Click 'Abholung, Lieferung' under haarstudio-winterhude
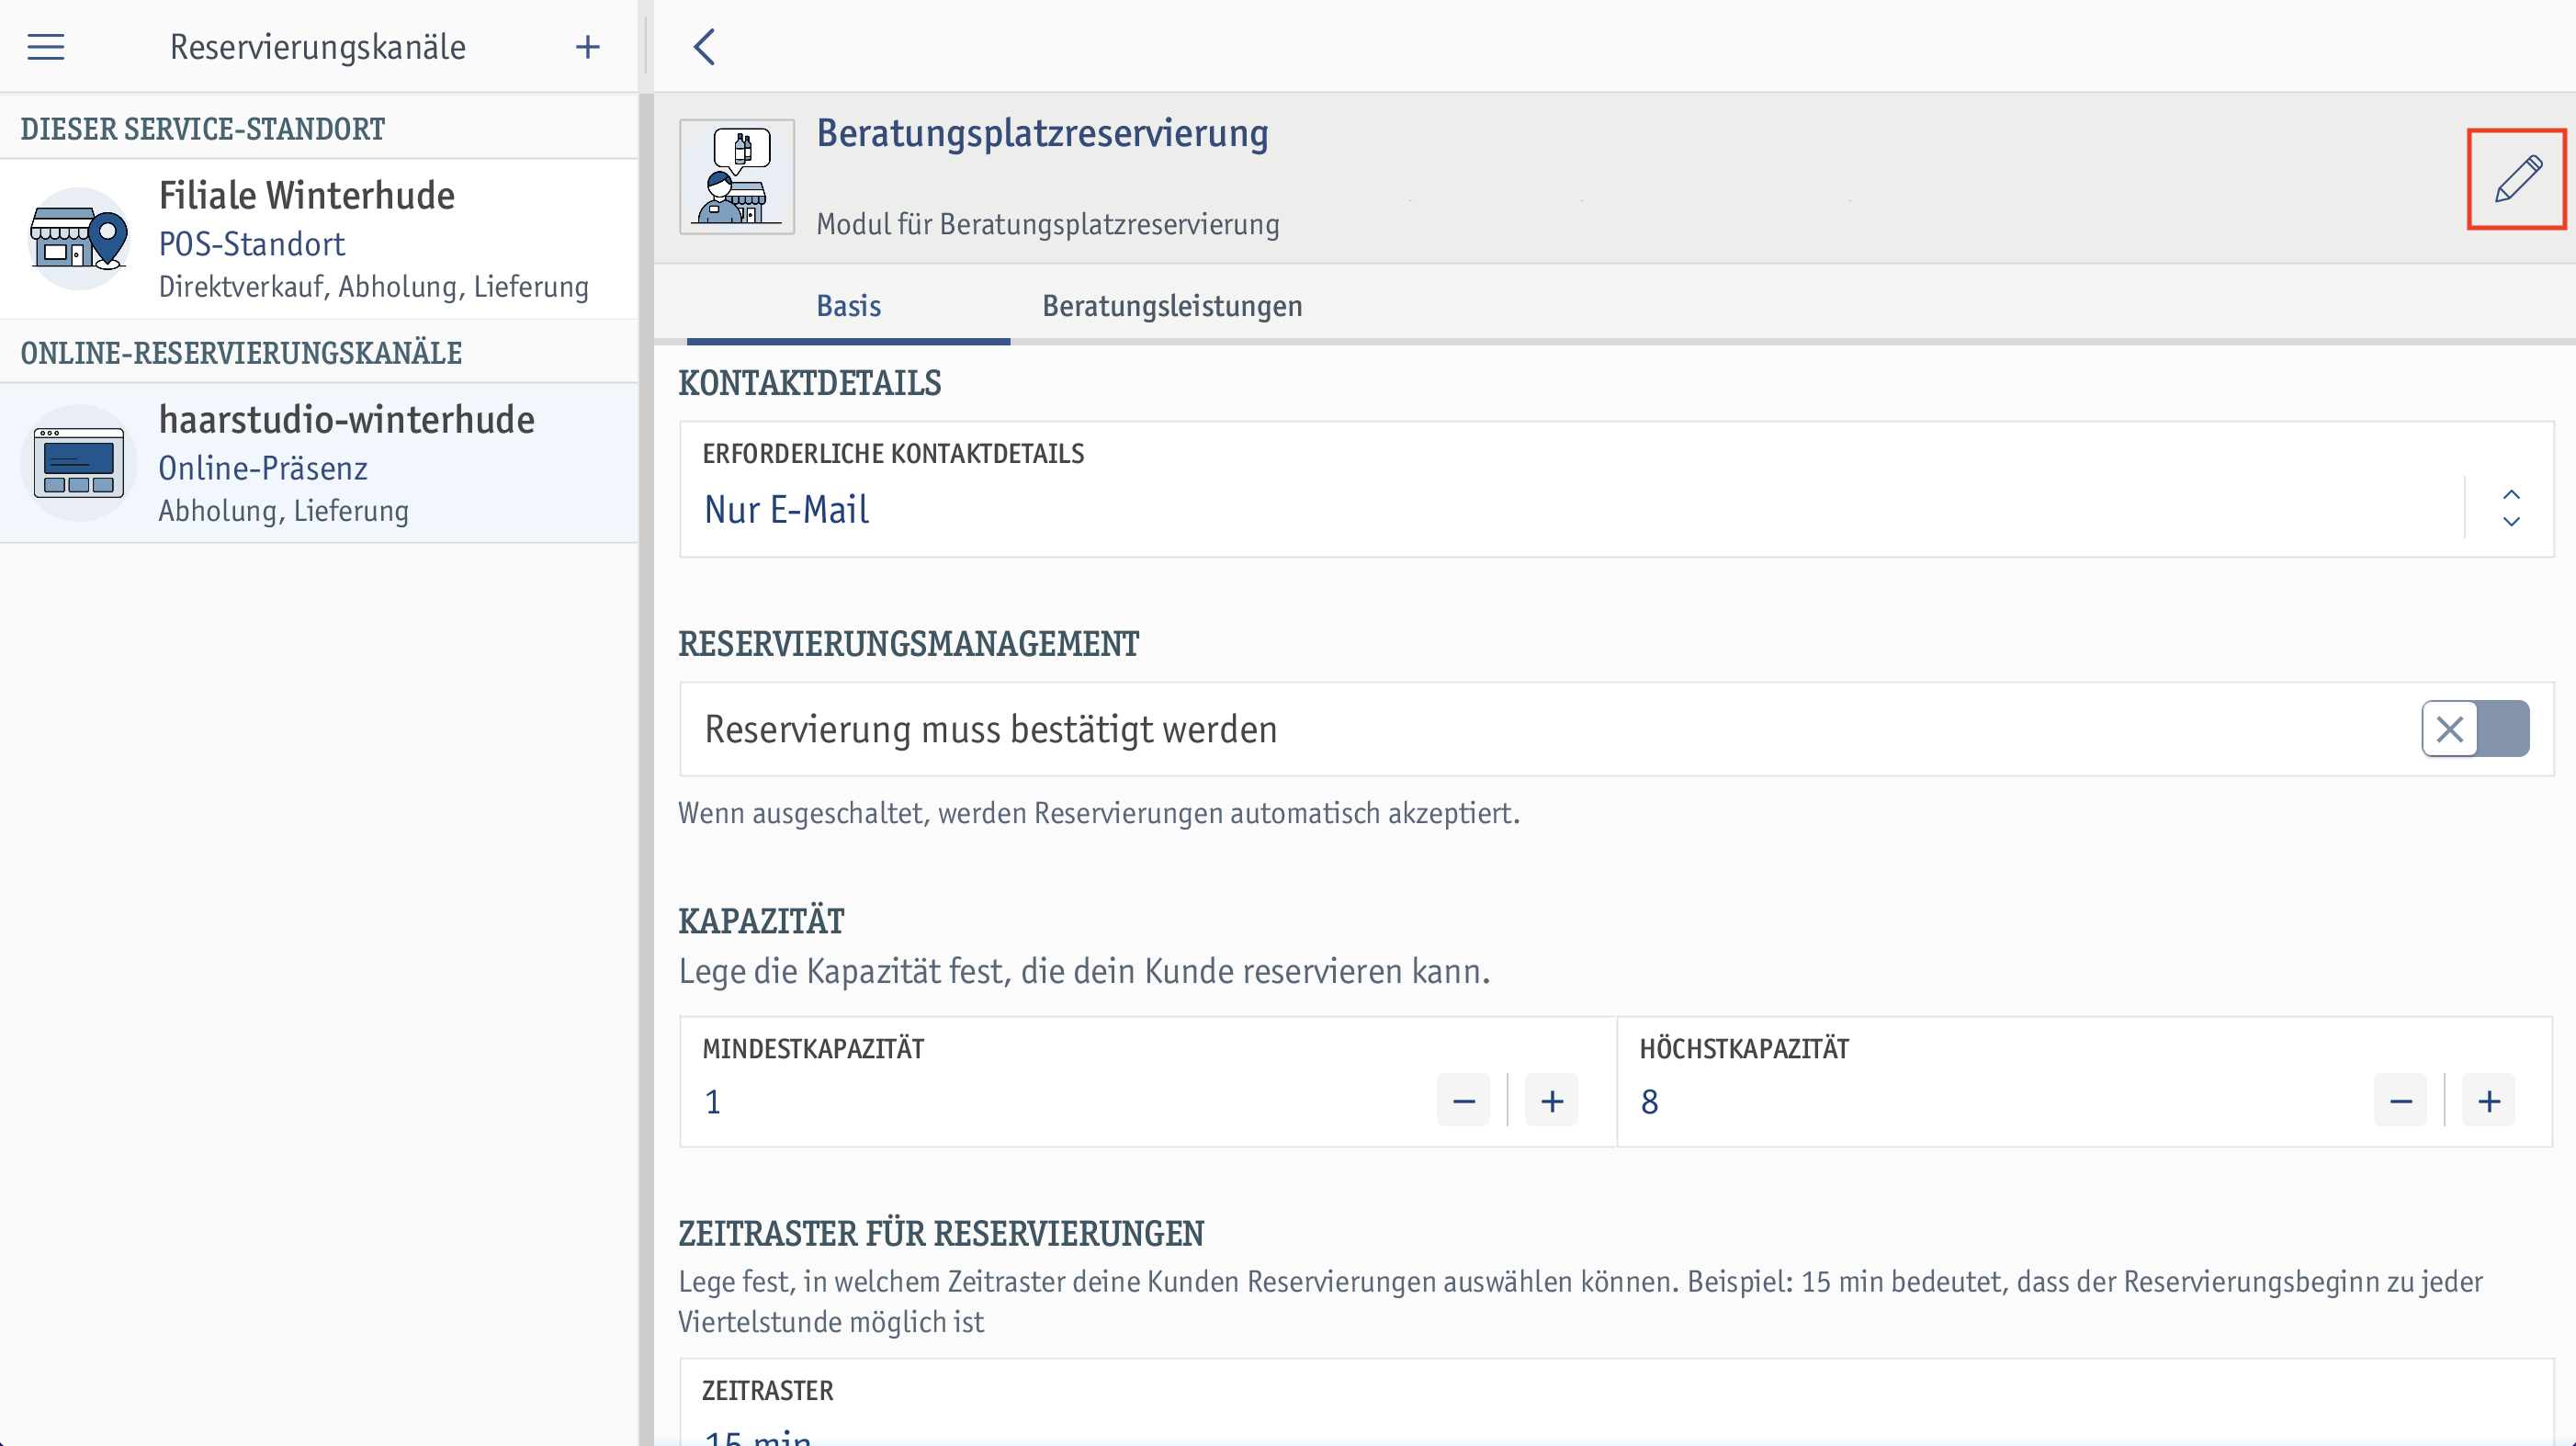The image size is (2576, 1446). pyautogui.click(x=284, y=511)
